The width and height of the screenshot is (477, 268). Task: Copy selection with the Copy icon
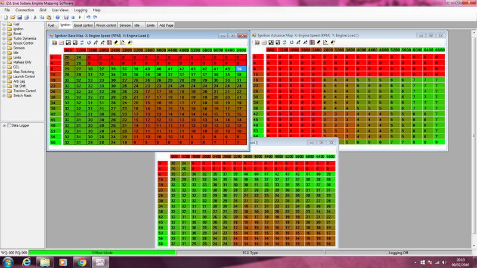click(x=42, y=17)
